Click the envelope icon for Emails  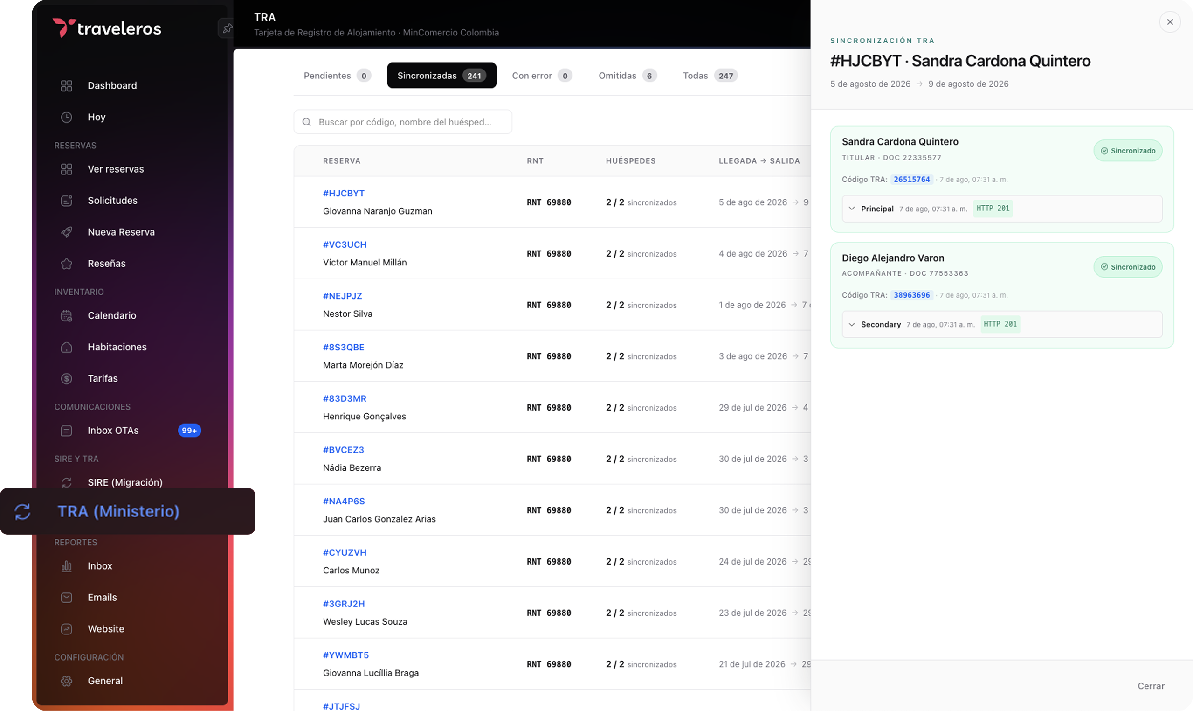67,598
